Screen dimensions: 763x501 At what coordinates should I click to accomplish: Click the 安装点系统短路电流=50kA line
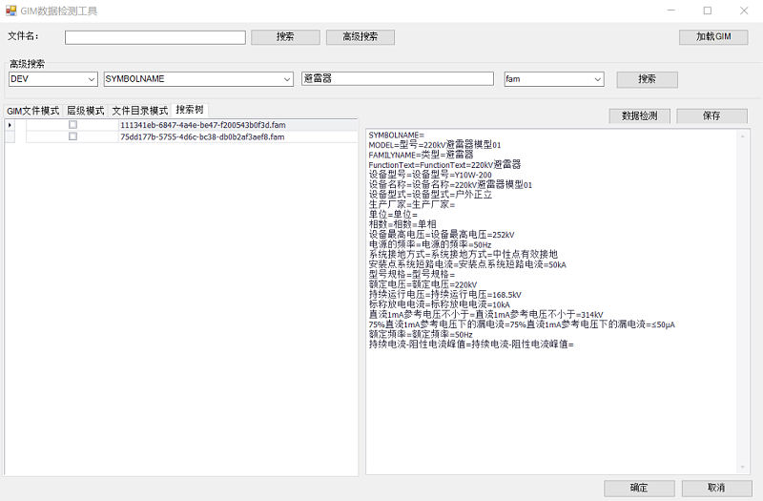point(467,264)
